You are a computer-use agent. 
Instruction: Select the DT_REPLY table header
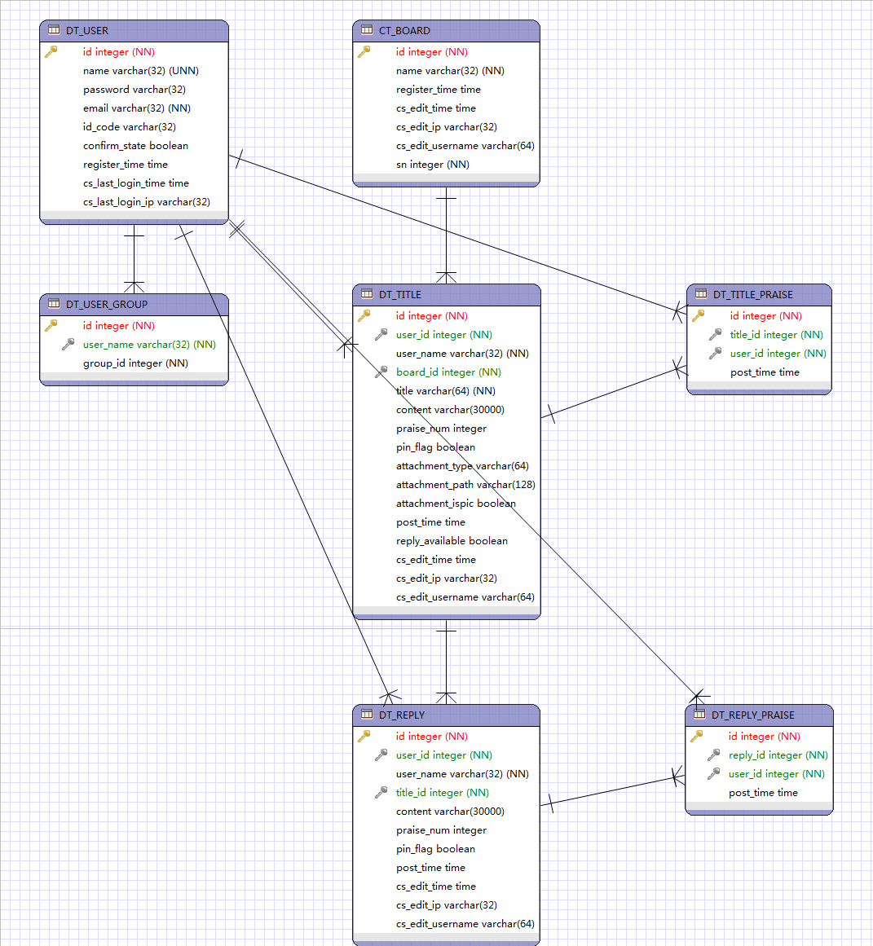pos(446,715)
